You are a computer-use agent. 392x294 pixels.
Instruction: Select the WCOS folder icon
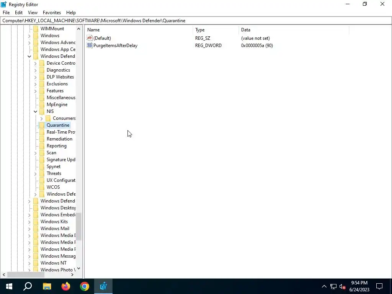[42, 187]
